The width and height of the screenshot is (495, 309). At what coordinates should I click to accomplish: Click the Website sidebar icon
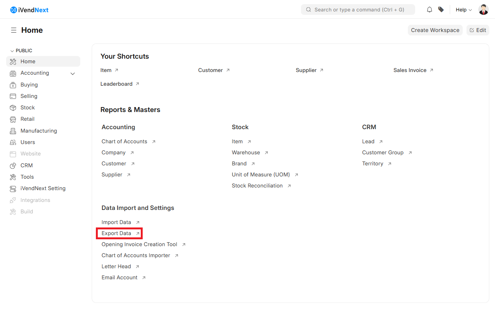pos(13,154)
